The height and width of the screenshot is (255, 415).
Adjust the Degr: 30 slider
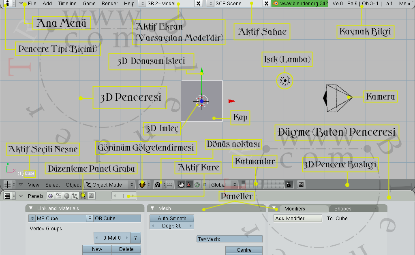(x=172, y=226)
